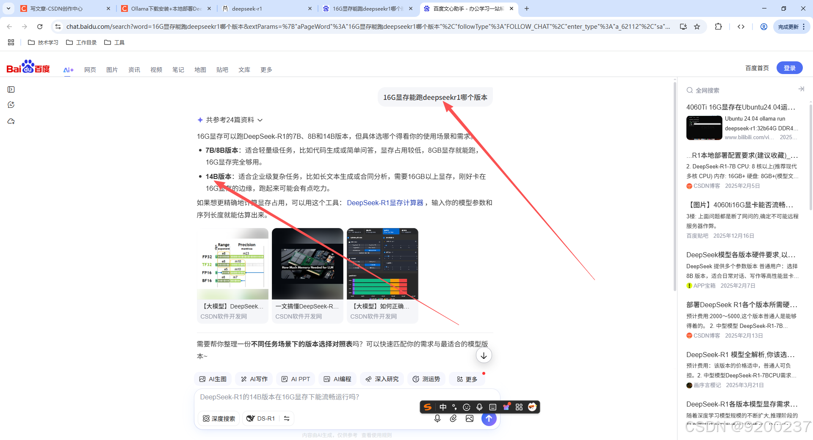
Task: Open a new browser tab
Action: pyautogui.click(x=527, y=8)
